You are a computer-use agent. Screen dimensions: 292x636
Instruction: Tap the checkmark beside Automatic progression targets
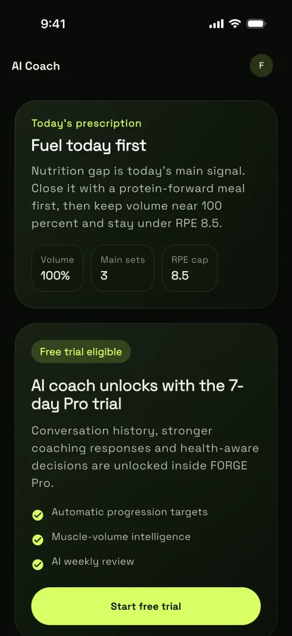(38, 515)
